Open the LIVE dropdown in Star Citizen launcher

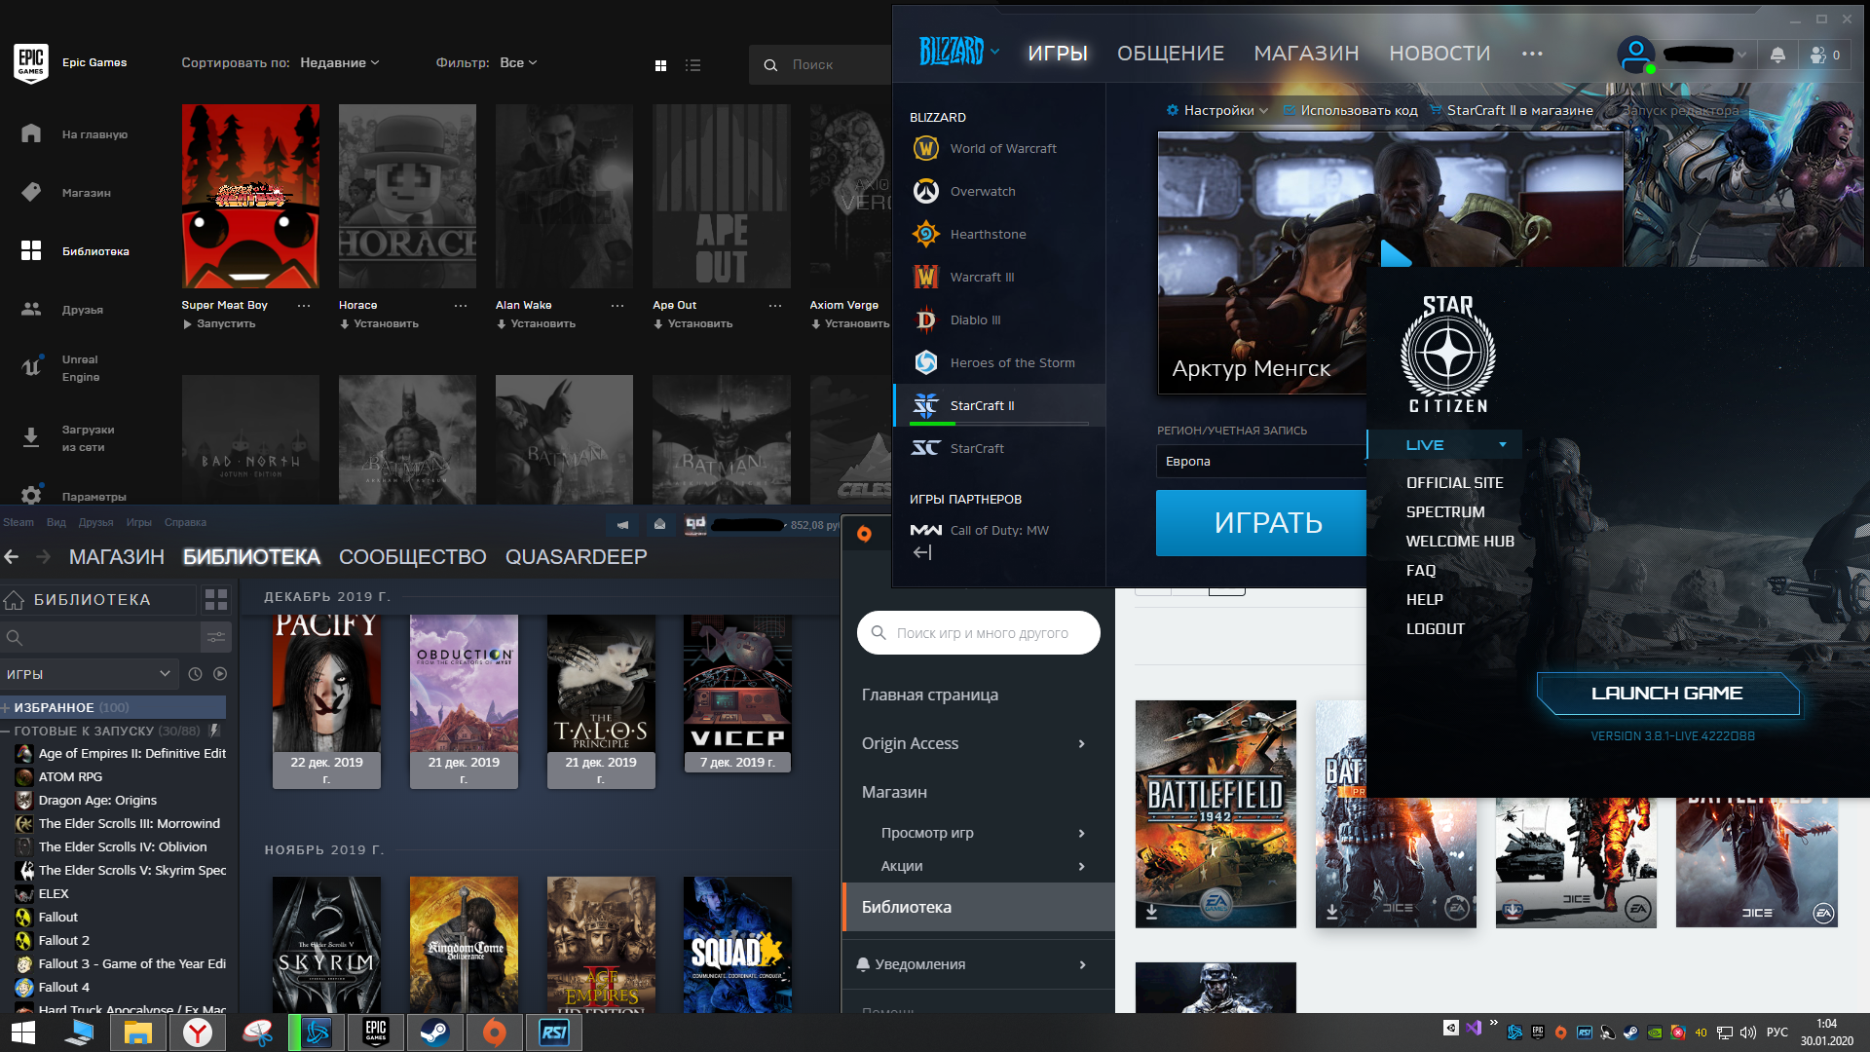pos(1445,444)
